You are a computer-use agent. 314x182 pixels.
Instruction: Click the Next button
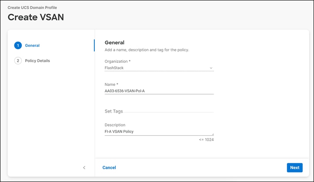click(x=295, y=168)
